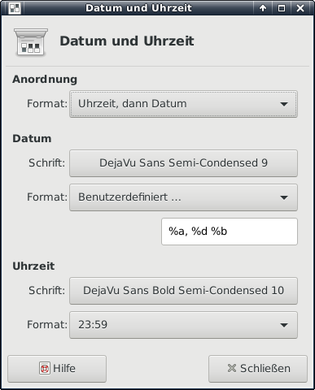Click the lifebuoy icon on Hilfe button
This screenshot has height=390, width=315.
tap(45, 368)
